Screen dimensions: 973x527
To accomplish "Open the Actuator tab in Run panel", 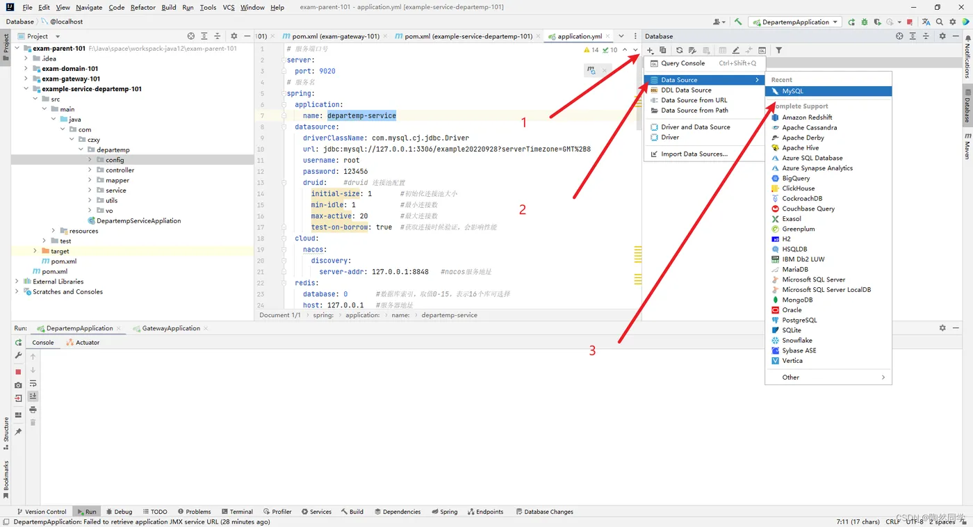I will point(83,342).
